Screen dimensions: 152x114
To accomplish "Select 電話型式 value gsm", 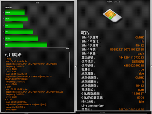I will pos(141,90).
